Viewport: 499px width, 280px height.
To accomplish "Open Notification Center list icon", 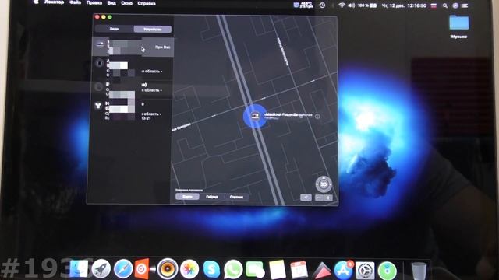I will 465,5.
